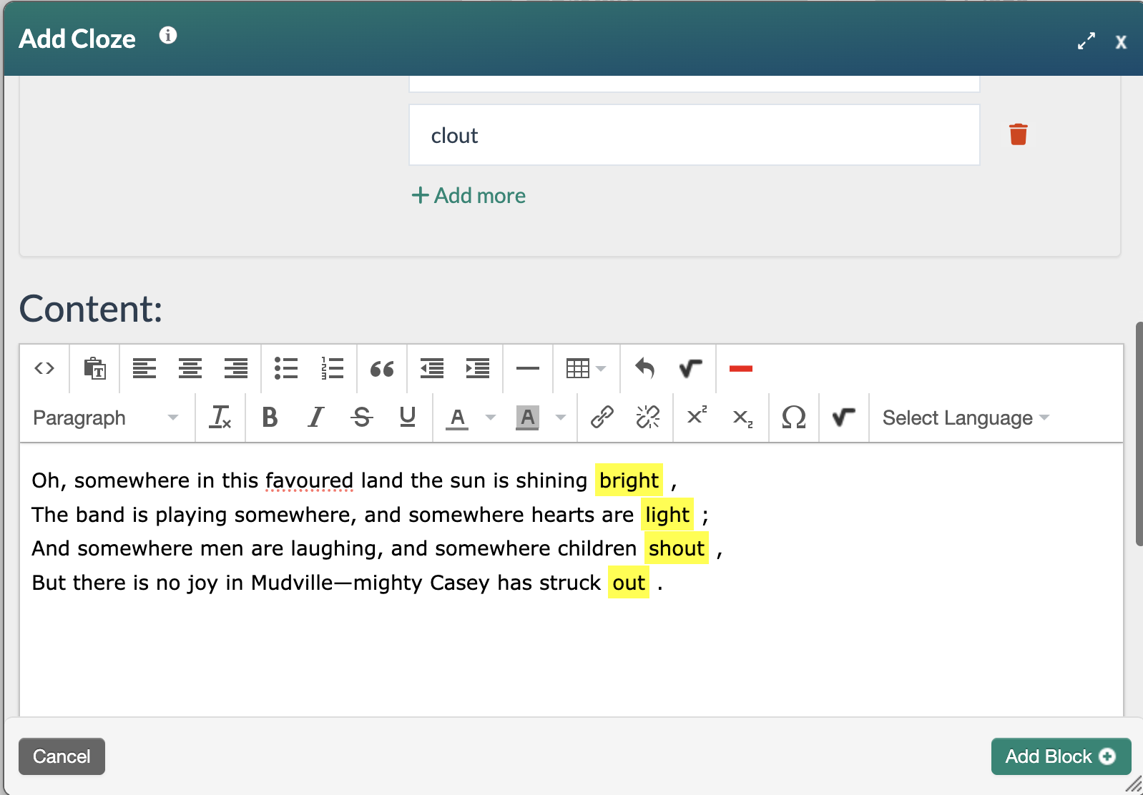Click the paste as text icon

(94, 368)
